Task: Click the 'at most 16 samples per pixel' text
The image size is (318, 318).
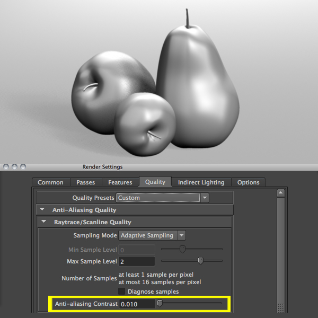Action: [x=160, y=282]
